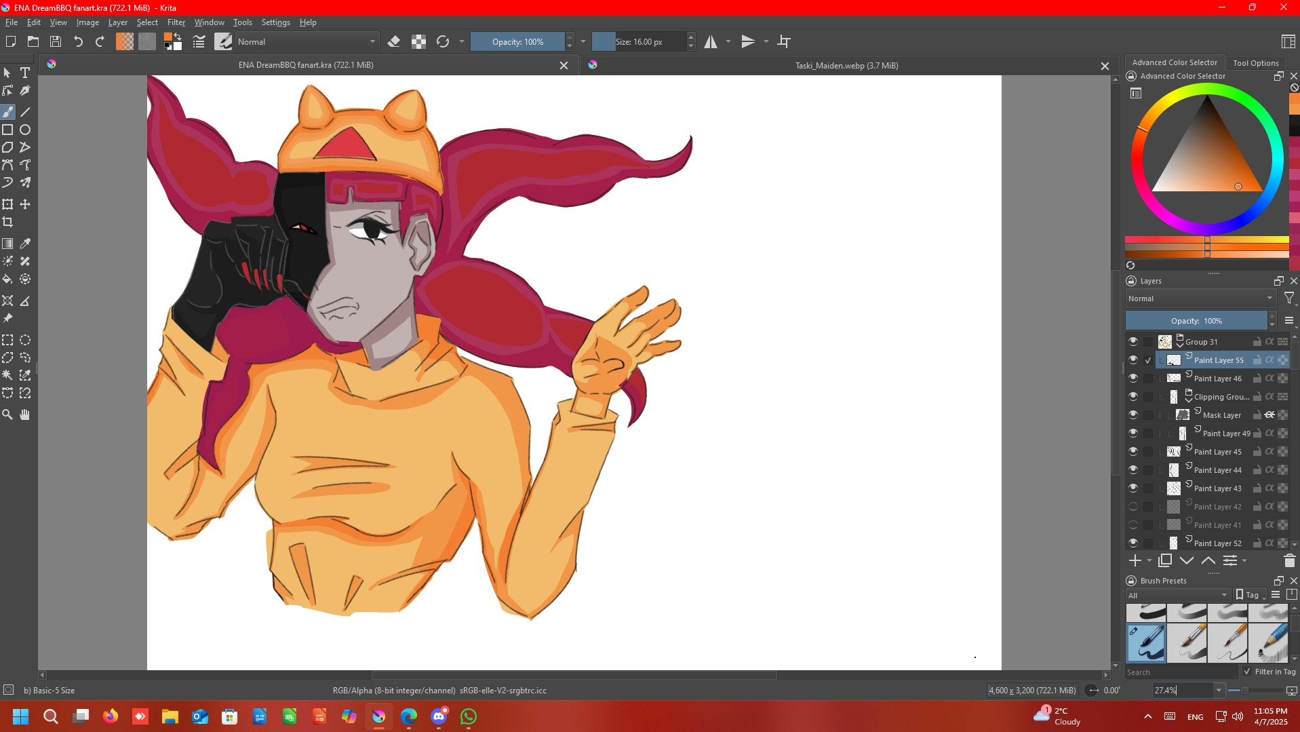This screenshot has width=1300, height=732.
Task: Open Discord from the Windows taskbar
Action: 439,716
